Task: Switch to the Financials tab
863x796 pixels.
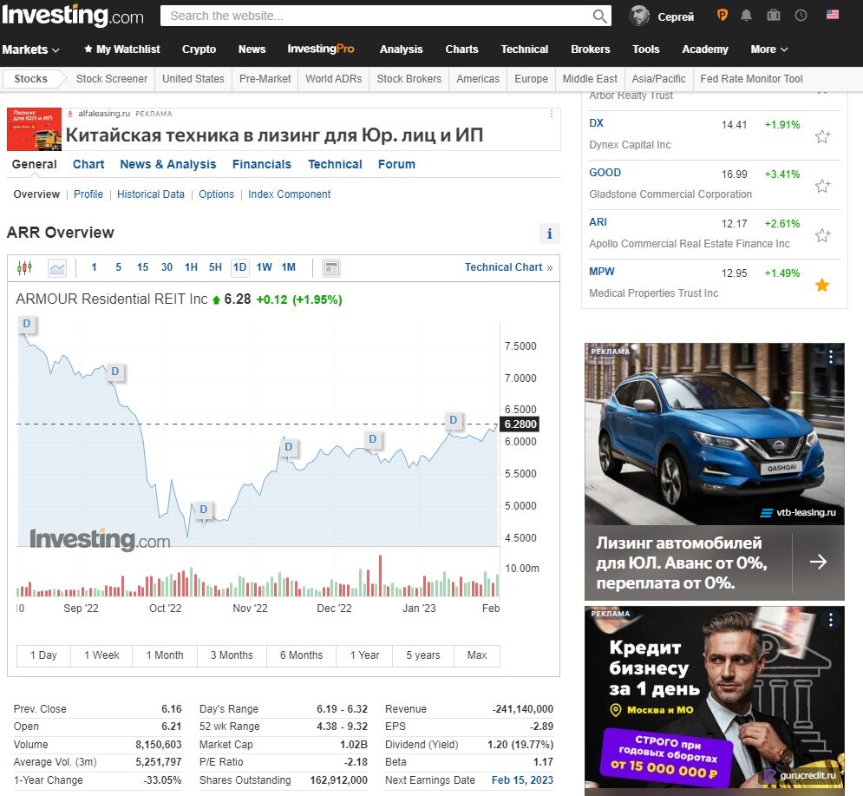Action: 261,164
